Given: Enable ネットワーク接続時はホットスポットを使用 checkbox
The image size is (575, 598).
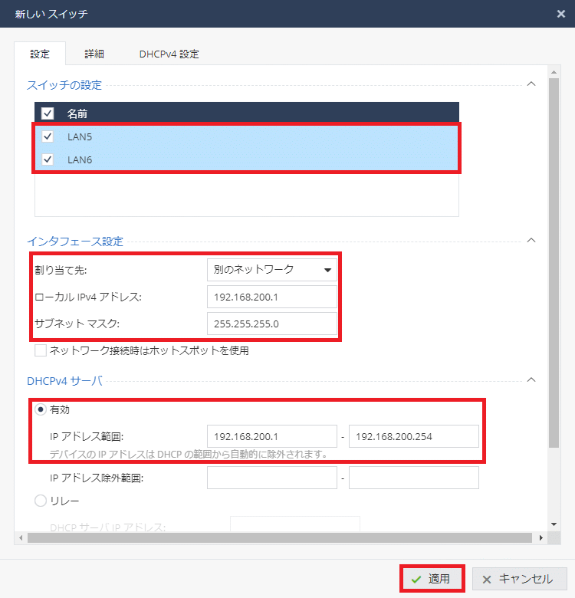Looking at the screenshot, I should click(x=41, y=351).
